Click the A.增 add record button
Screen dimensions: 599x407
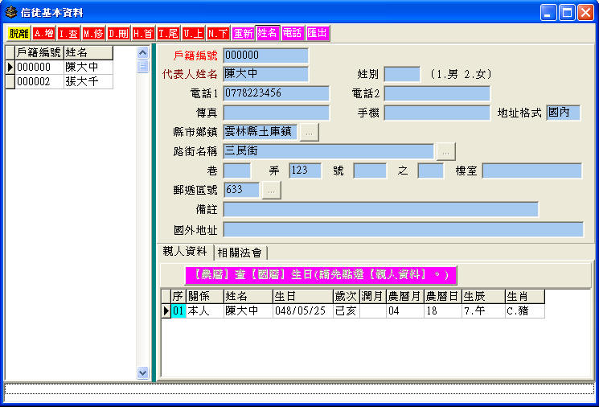coord(43,33)
